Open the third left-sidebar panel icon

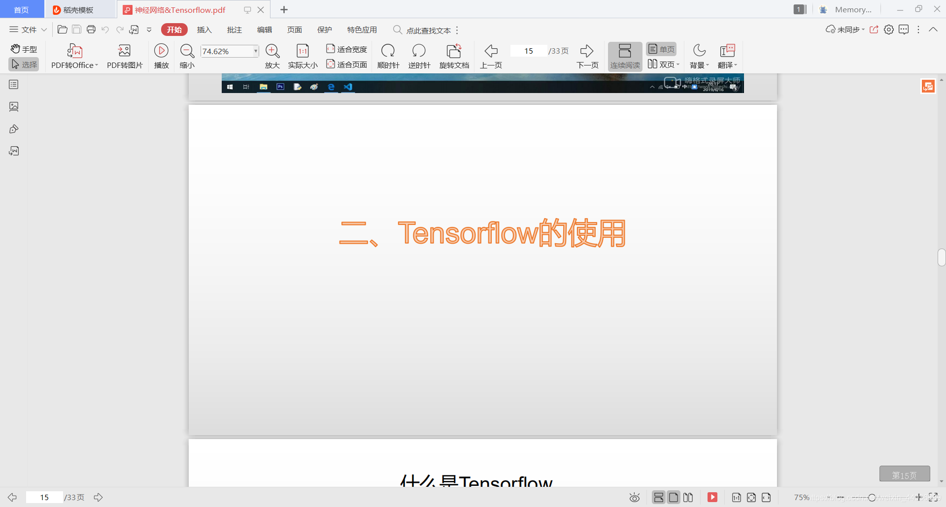tap(14, 129)
